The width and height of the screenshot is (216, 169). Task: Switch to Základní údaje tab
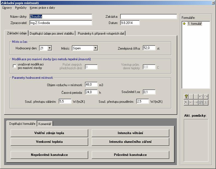(x=17, y=33)
